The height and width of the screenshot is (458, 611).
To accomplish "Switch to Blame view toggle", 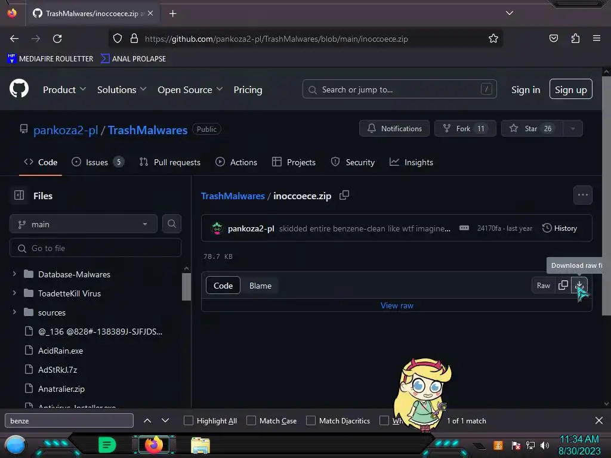I will pyautogui.click(x=260, y=286).
